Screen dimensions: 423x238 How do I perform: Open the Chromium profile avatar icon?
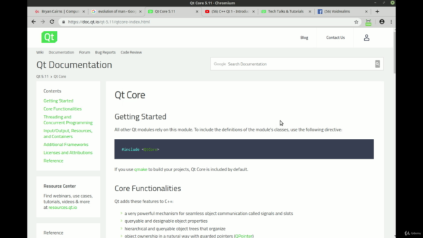click(382, 22)
